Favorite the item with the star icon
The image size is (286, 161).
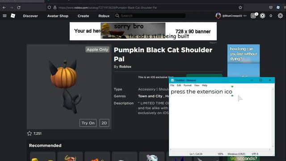click(29, 133)
